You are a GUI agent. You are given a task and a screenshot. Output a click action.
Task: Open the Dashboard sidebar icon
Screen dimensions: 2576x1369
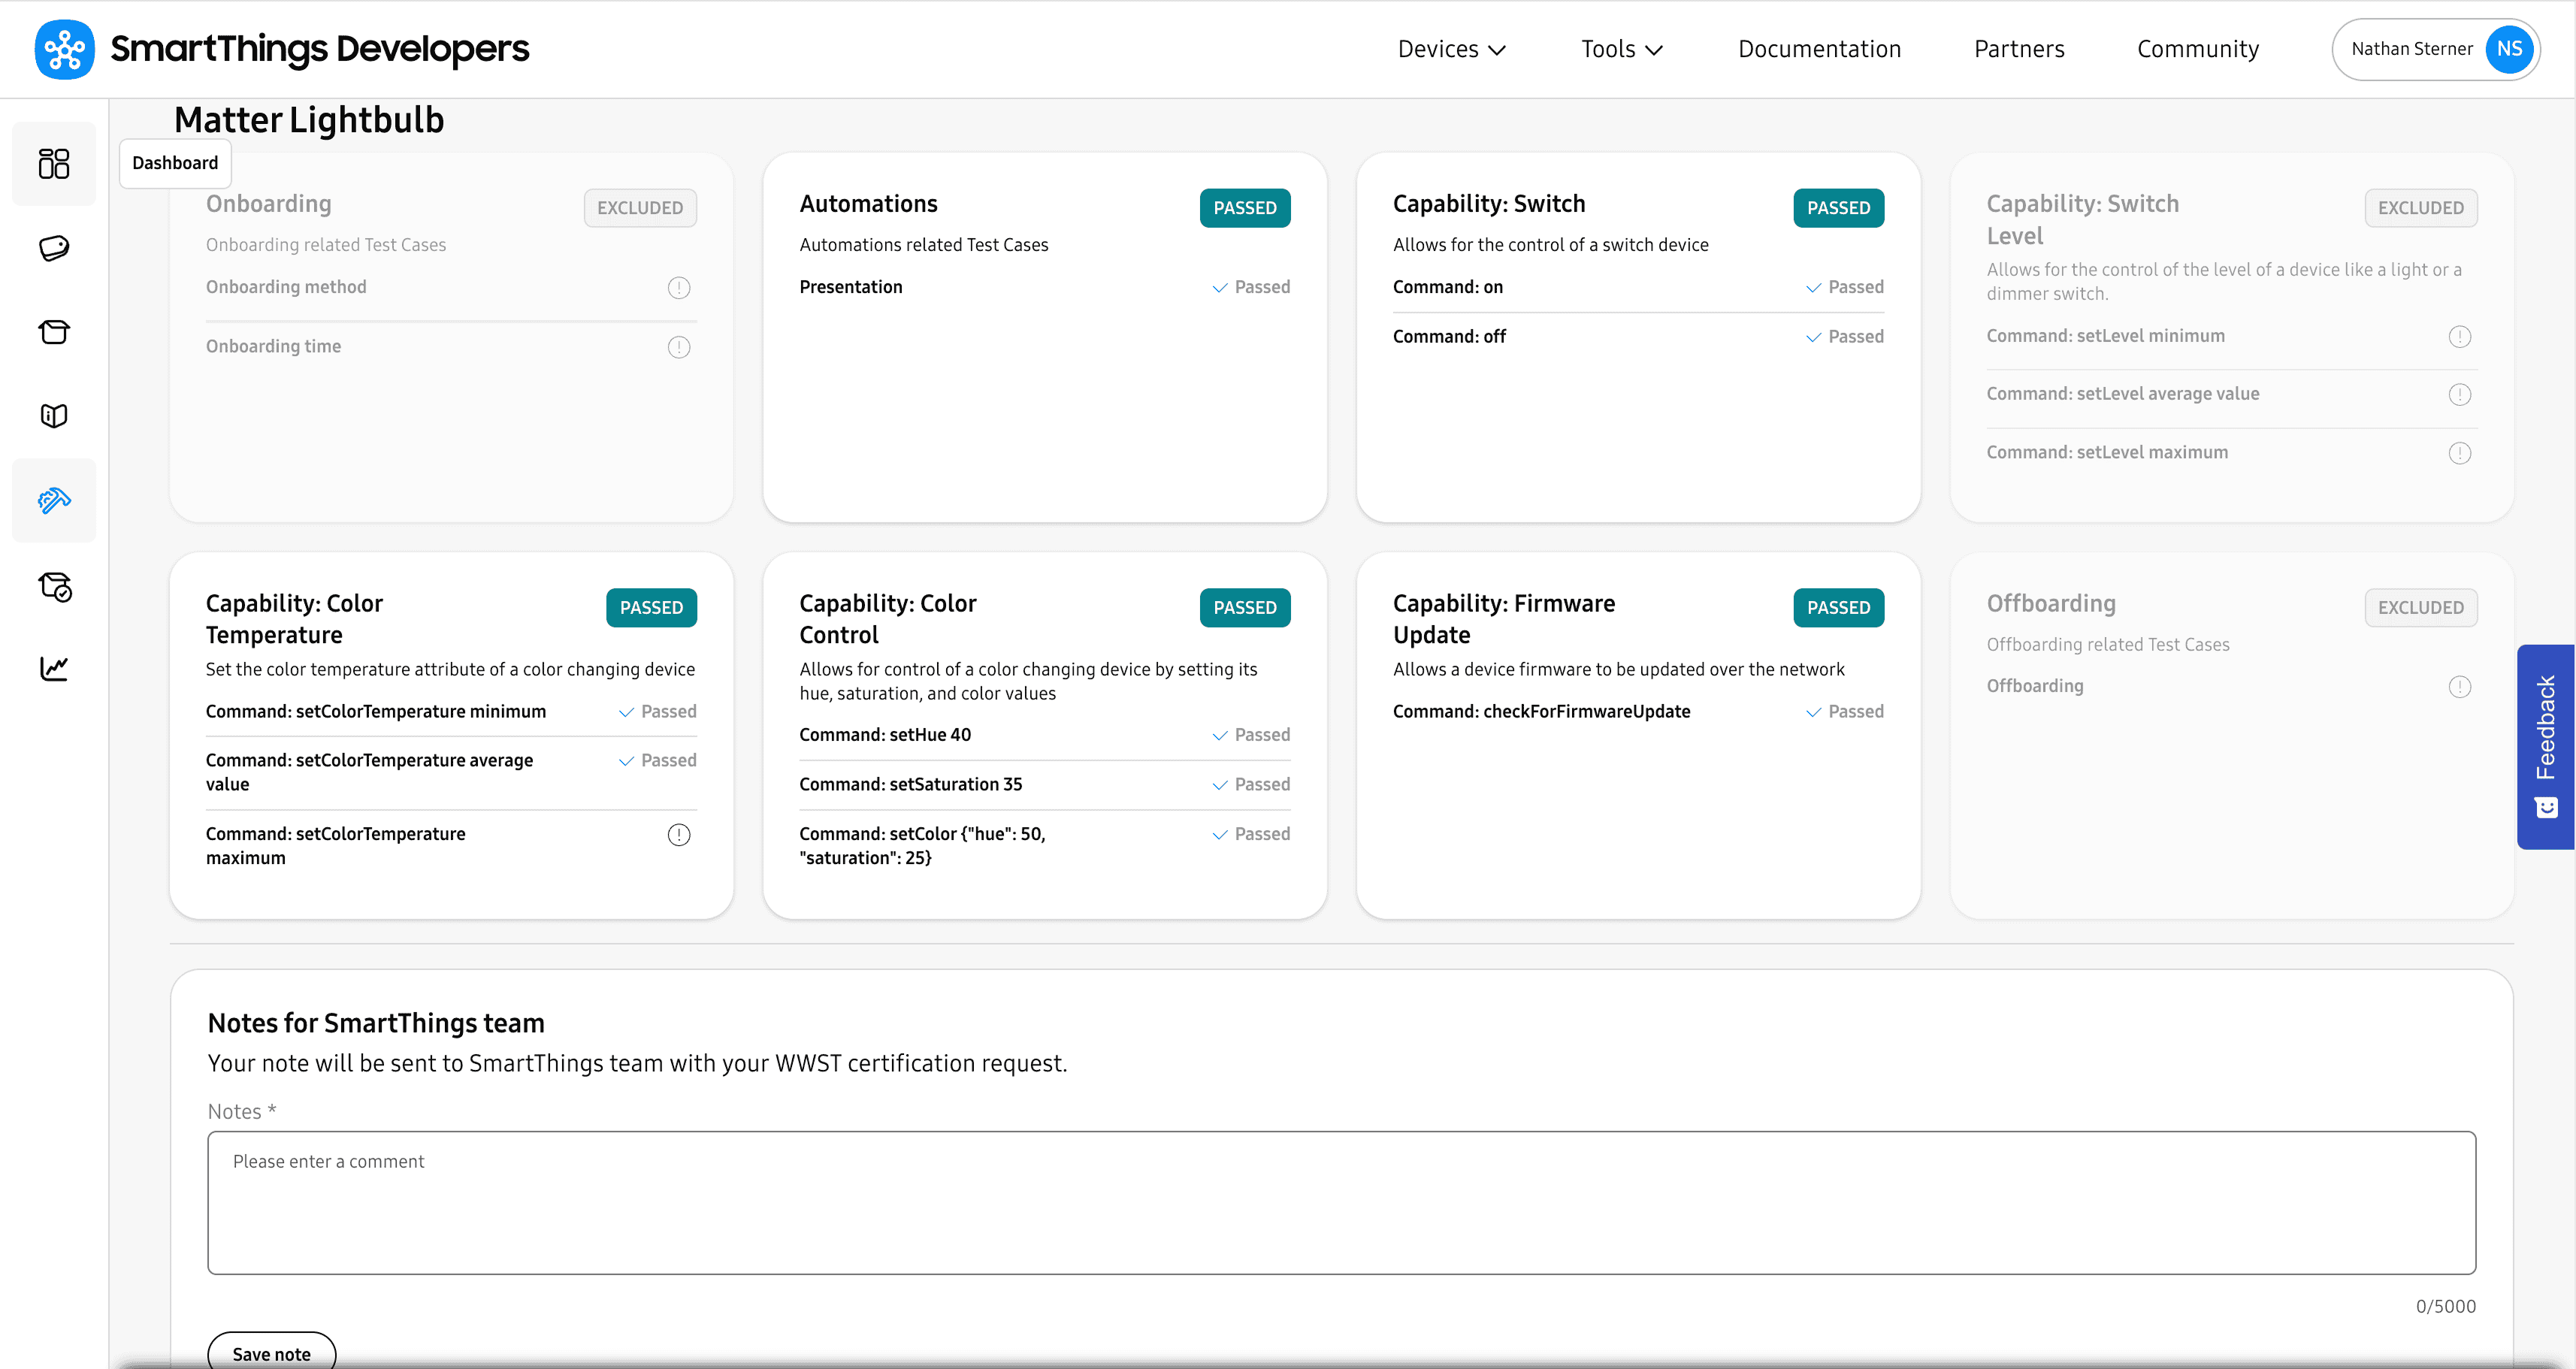pyautogui.click(x=54, y=164)
